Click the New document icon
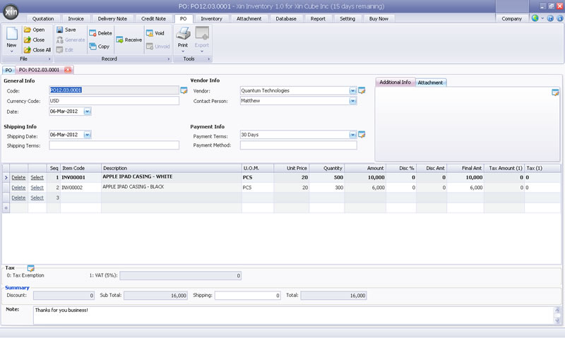The height and width of the screenshot is (338, 565). pyautogui.click(x=11, y=33)
